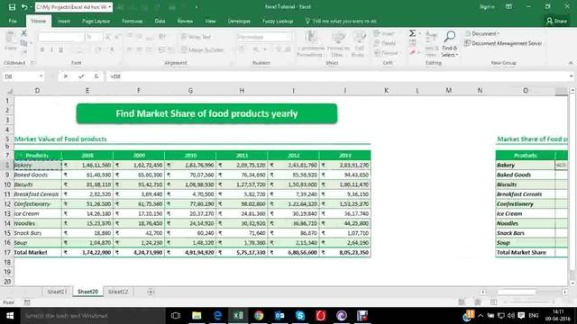This screenshot has width=577, height=324.
Task: Select the Sheet21 worksheet tab
Action: pos(57,292)
